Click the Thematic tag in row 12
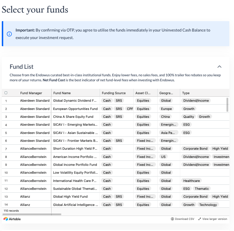 202,189
